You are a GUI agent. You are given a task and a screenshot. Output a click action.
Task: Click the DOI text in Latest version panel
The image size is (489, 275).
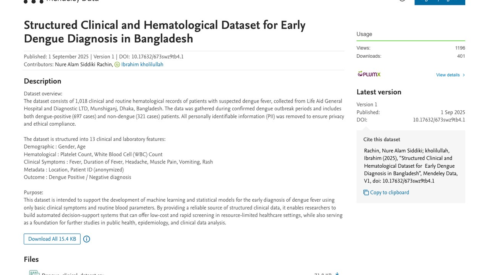(x=439, y=120)
